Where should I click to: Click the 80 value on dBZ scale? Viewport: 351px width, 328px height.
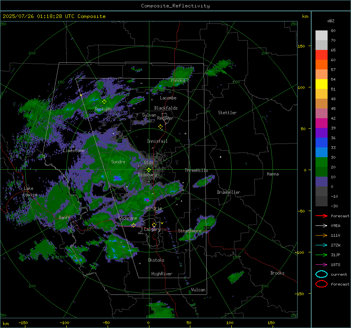pos(333,31)
